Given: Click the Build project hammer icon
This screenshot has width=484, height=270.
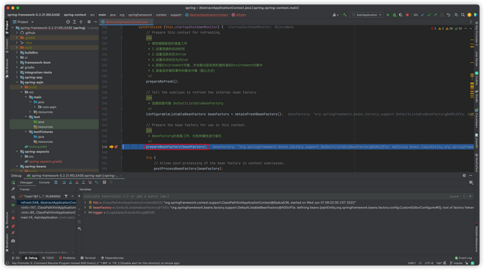Looking at the screenshot, I should coord(345,15).
